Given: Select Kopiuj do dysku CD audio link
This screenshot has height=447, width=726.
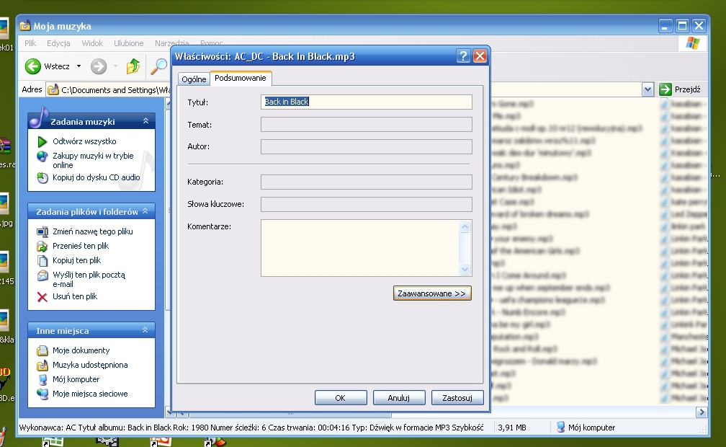Looking at the screenshot, I should (97, 177).
